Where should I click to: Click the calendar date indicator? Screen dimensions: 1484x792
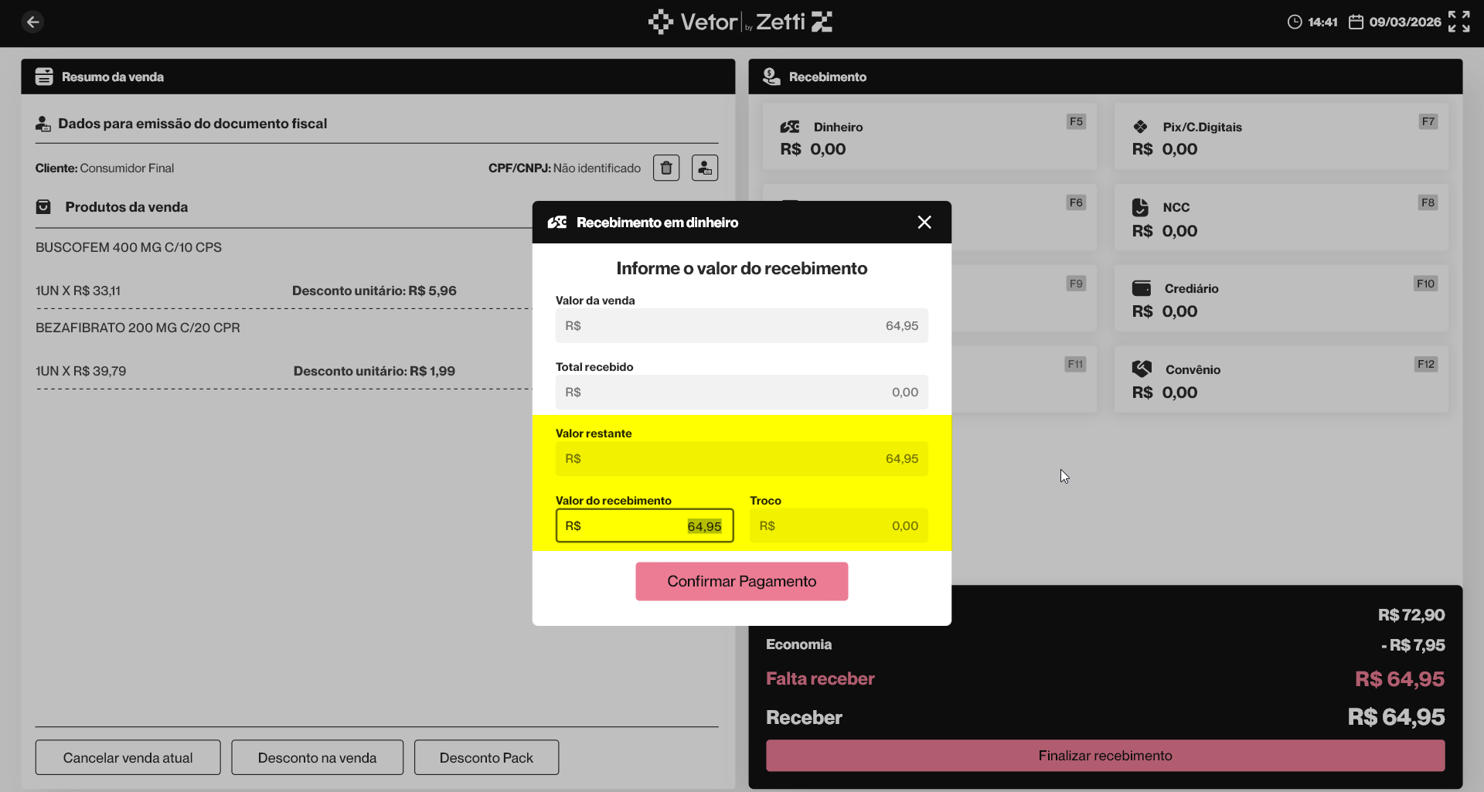click(x=1395, y=22)
